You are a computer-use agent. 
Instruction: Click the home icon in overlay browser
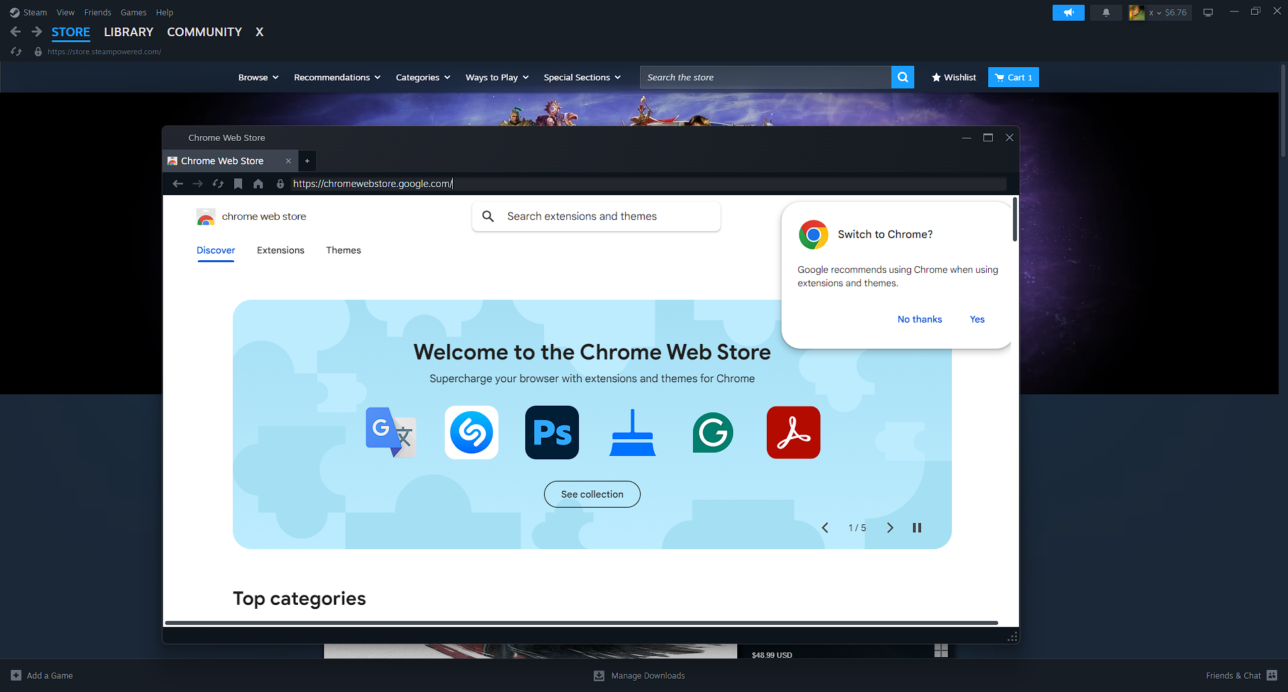click(258, 184)
